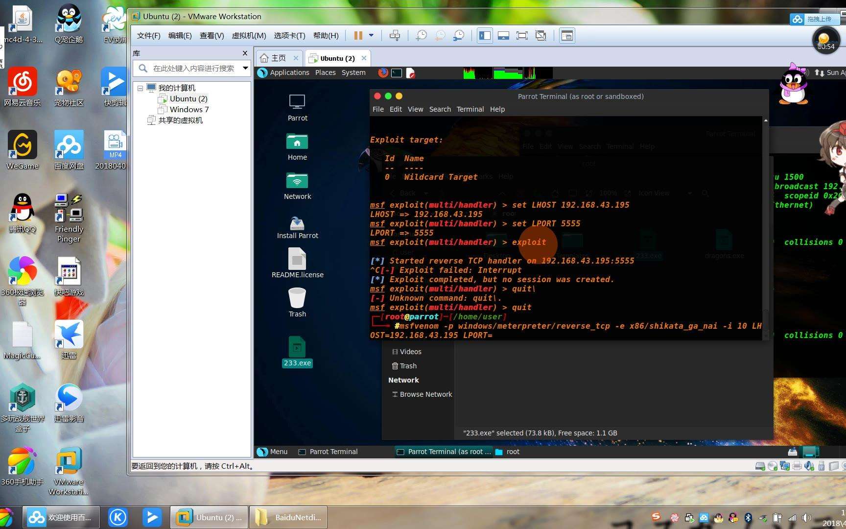Open the Ubuntu (2) Windows taskbar button
846x529 pixels.
pyautogui.click(x=209, y=517)
